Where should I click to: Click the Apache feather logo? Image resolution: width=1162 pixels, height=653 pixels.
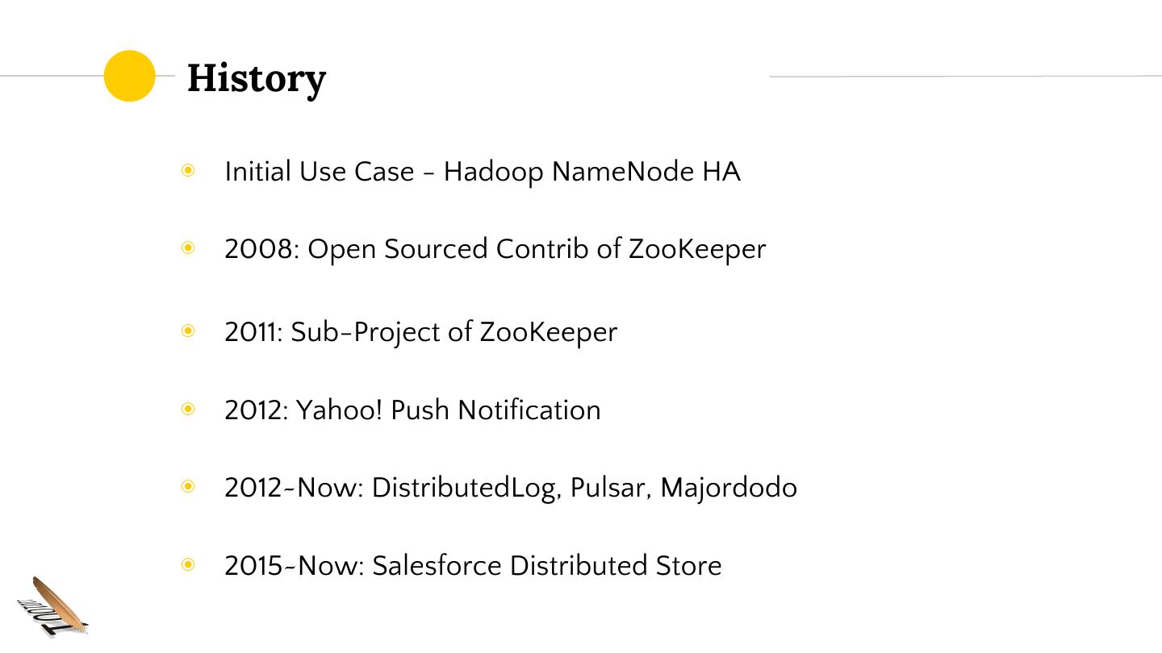point(53,606)
